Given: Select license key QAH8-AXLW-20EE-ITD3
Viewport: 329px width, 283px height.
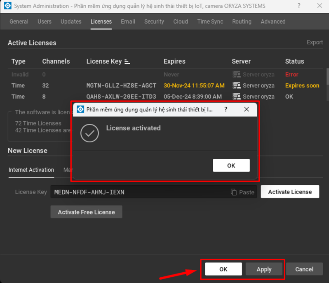Looking at the screenshot, I should [x=121, y=97].
